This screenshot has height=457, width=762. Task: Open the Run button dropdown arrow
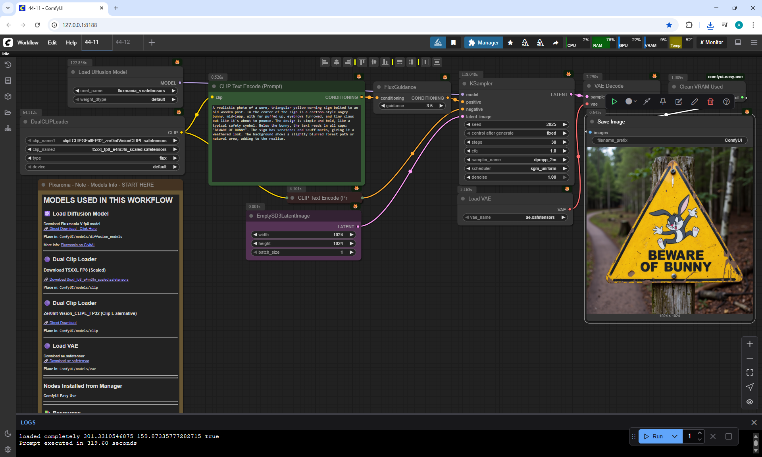click(675, 436)
